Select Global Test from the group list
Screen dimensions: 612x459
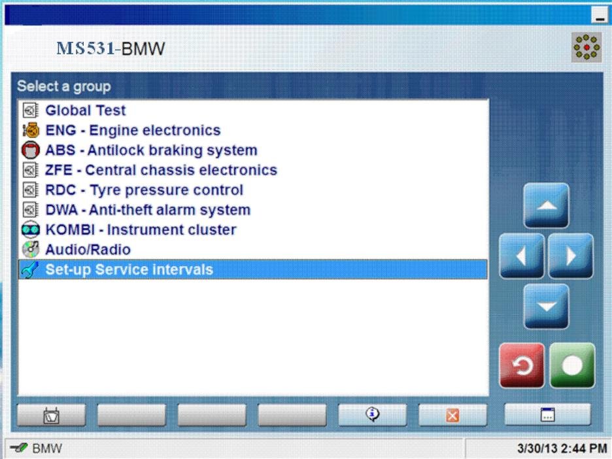[x=85, y=110]
